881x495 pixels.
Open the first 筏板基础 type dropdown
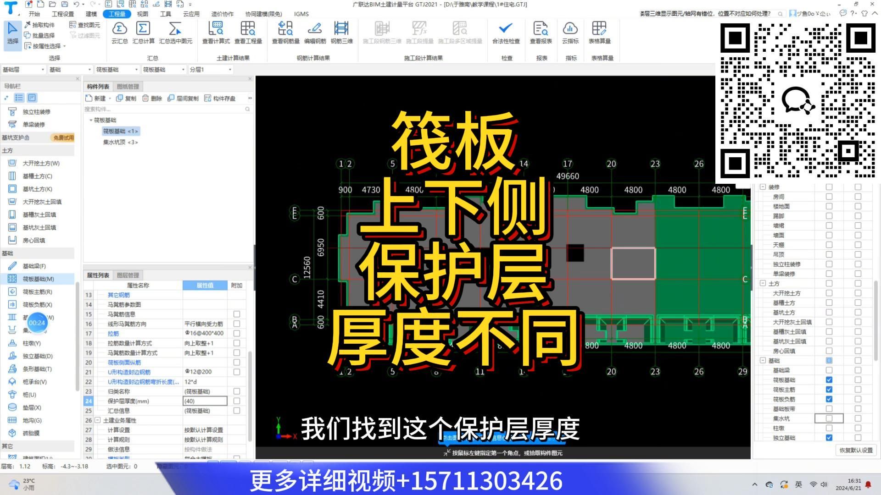tap(117, 69)
